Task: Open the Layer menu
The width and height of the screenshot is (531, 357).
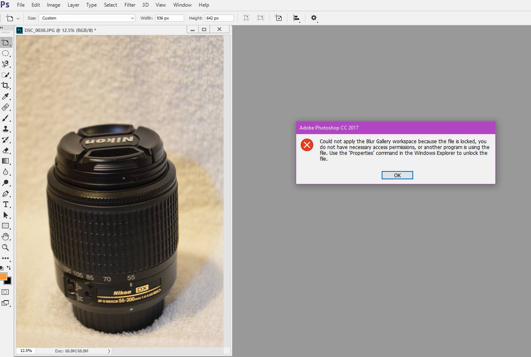Action: click(73, 5)
